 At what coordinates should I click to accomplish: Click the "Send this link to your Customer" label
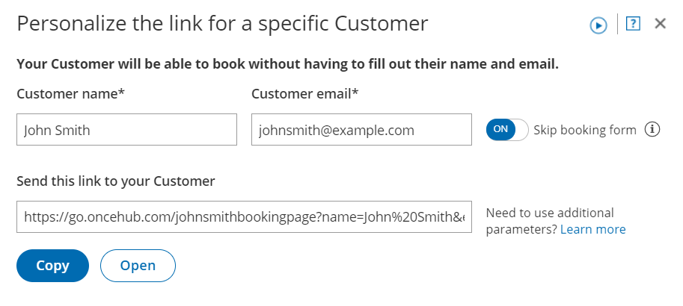(x=116, y=181)
